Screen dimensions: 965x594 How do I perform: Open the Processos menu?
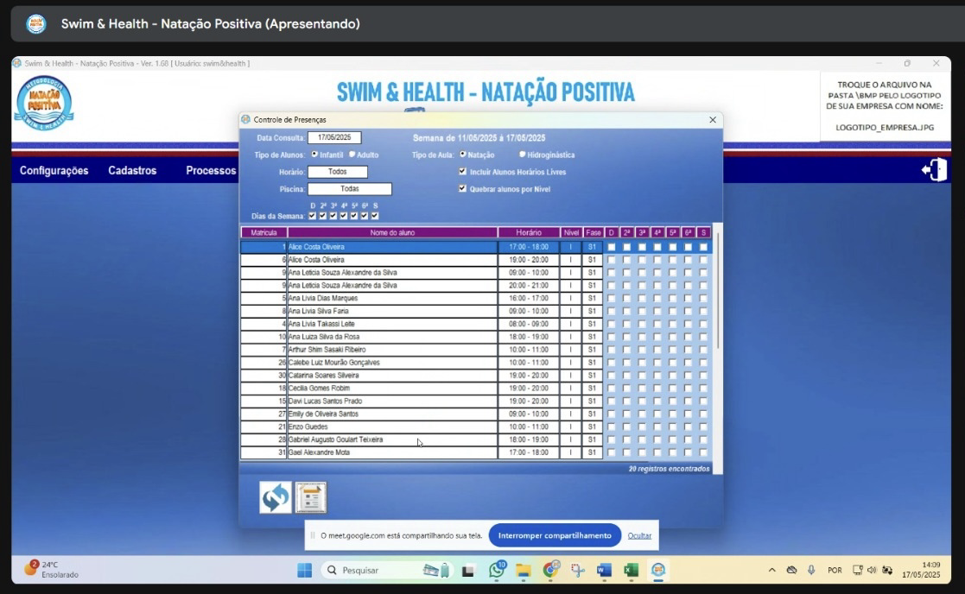(211, 170)
